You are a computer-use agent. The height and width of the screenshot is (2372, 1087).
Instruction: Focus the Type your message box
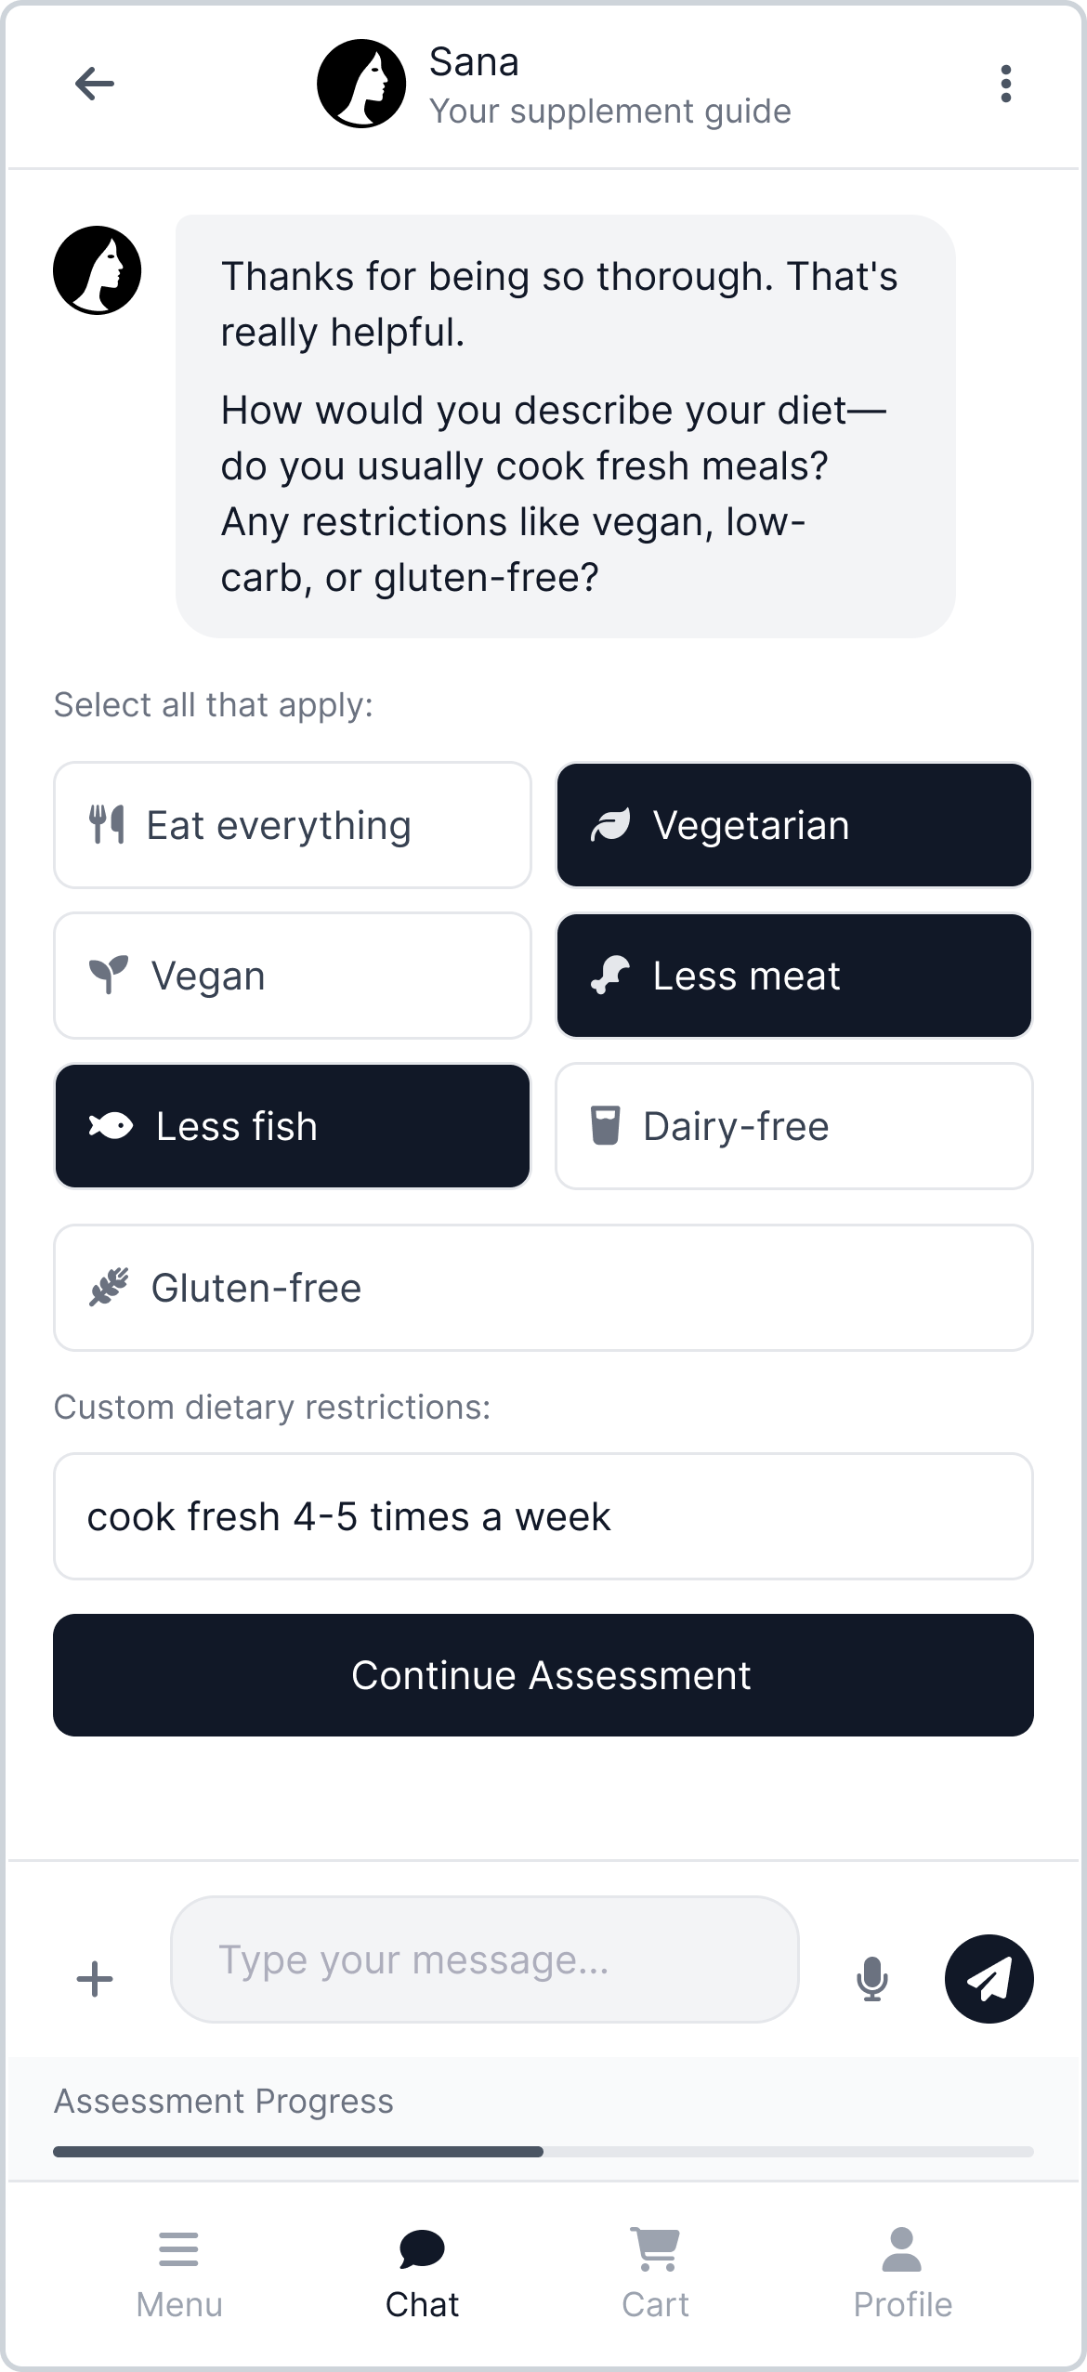coord(484,1959)
